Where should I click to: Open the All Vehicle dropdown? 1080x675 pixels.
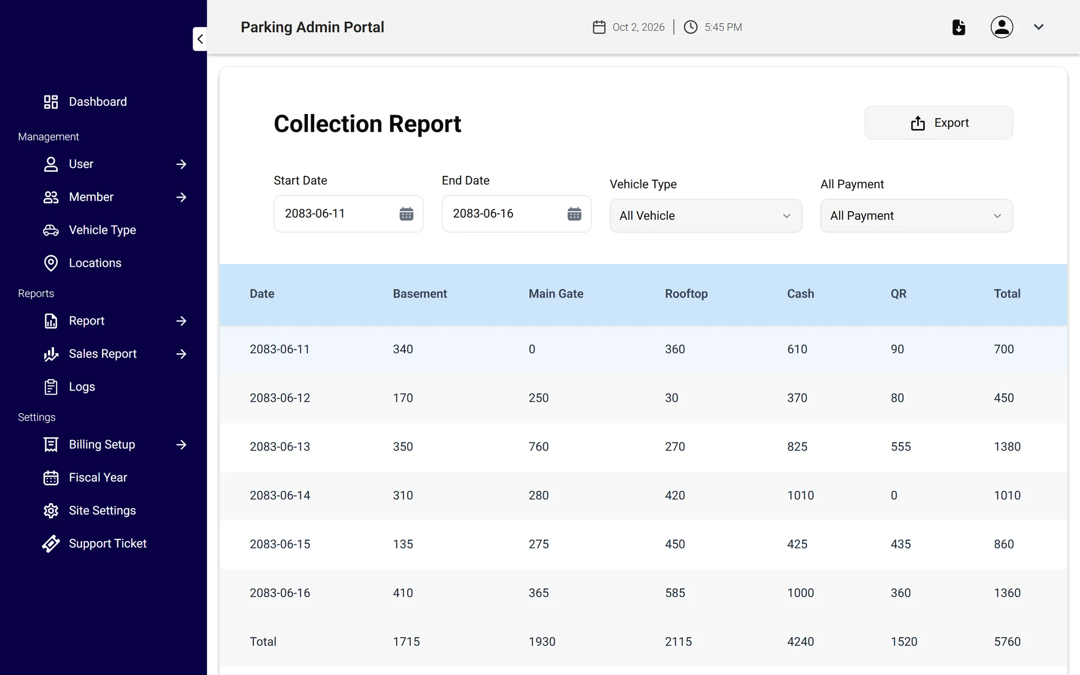click(x=706, y=216)
